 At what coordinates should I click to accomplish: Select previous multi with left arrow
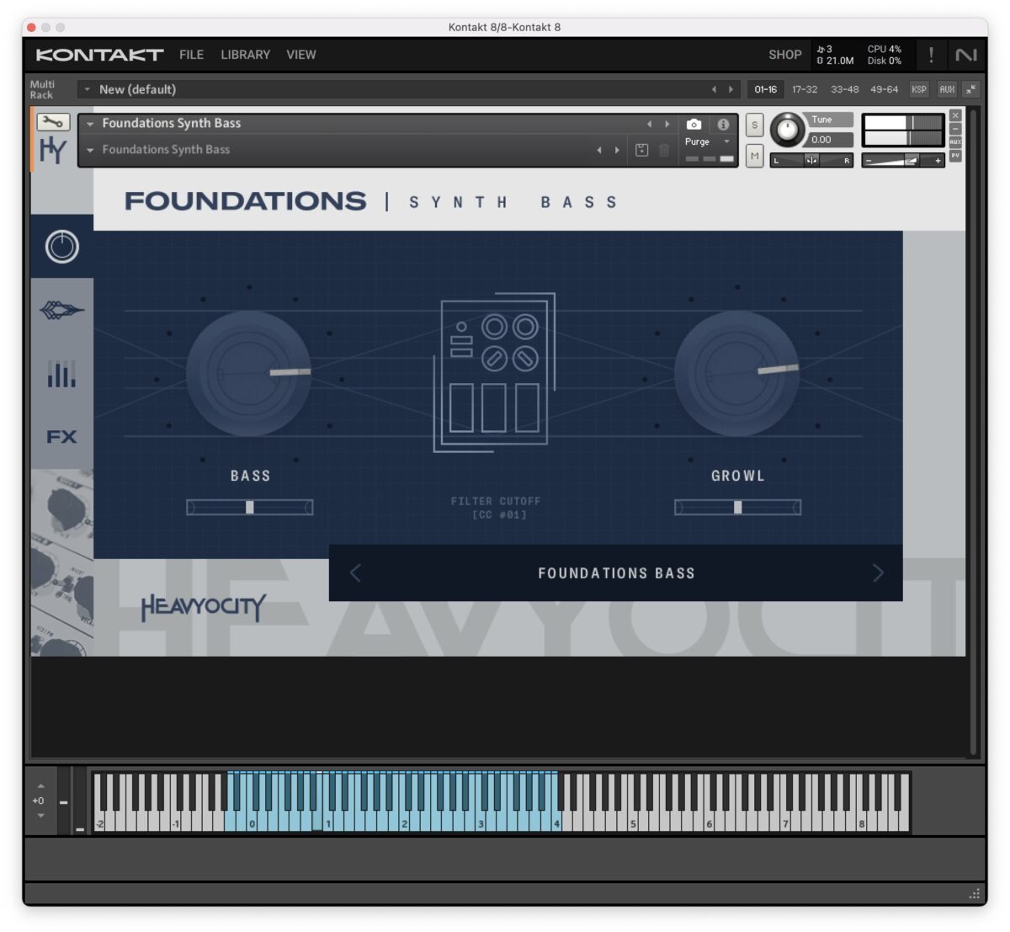(x=714, y=89)
